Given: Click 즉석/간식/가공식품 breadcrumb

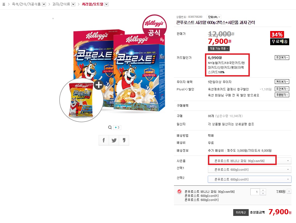Looking at the screenshot, I should (26, 4).
